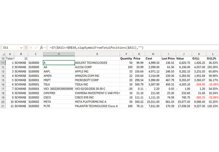Click the AMAZON.COM INC cell
The height and width of the screenshot is (152, 219).
(97, 76)
